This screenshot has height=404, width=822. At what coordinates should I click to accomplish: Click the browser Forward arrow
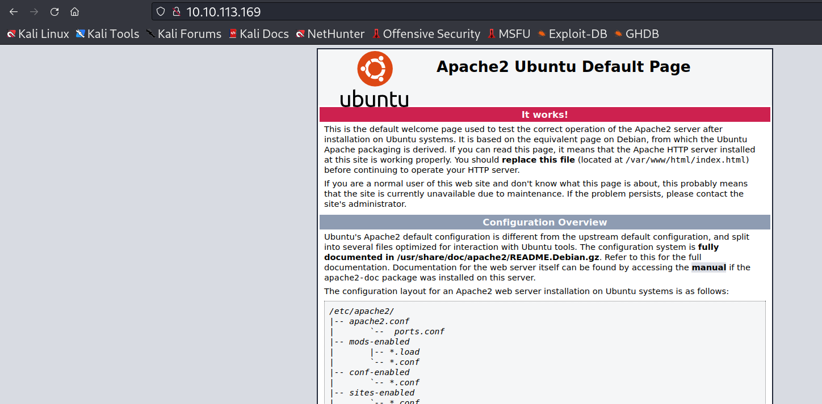tap(34, 11)
